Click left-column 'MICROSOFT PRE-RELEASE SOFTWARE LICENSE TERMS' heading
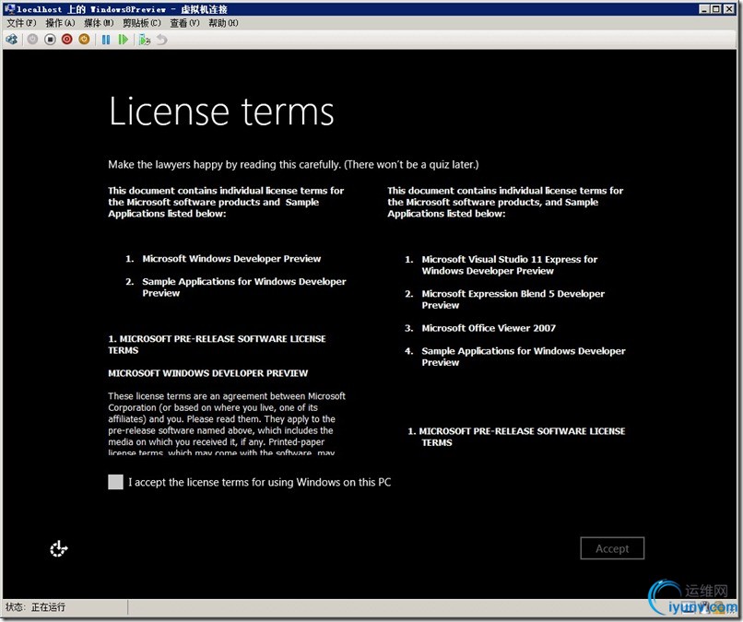 coord(217,345)
